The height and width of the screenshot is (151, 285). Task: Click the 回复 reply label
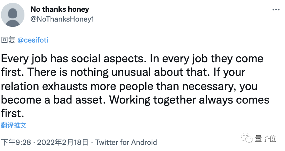[8, 40]
